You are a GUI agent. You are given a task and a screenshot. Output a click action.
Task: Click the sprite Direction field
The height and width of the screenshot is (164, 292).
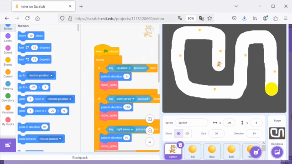[x=254, y=133]
